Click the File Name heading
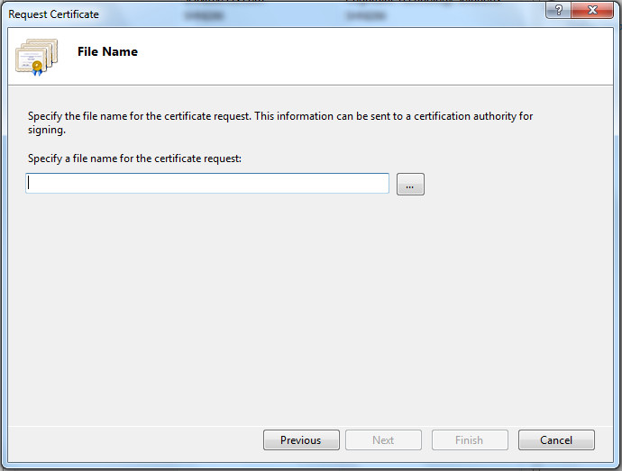Viewport: 622px width, 471px height. pyautogui.click(x=107, y=52)
